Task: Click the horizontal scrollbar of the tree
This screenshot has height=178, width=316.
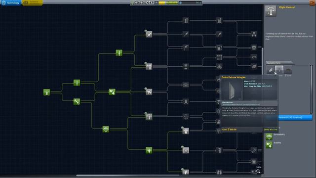Action: [128, 176]
